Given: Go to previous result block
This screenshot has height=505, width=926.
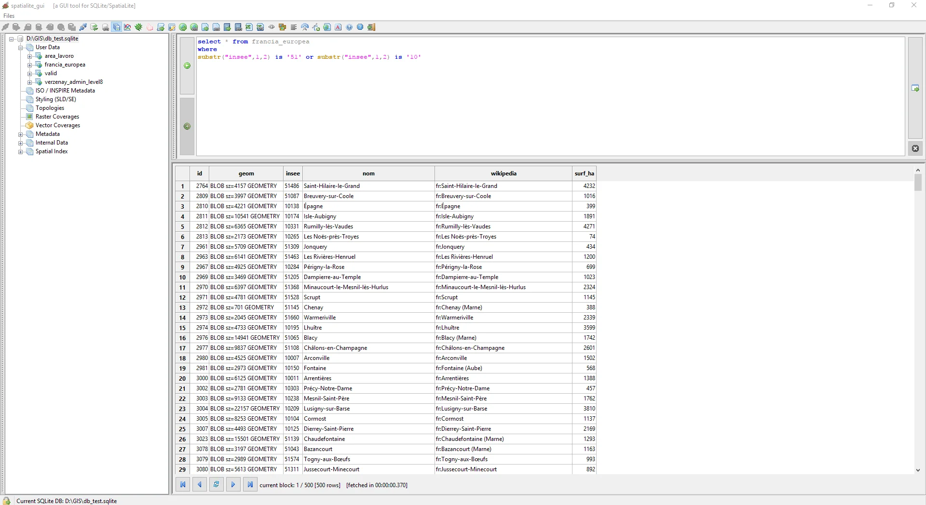Looking at the screenshot, I should click(x=200, y=485).
